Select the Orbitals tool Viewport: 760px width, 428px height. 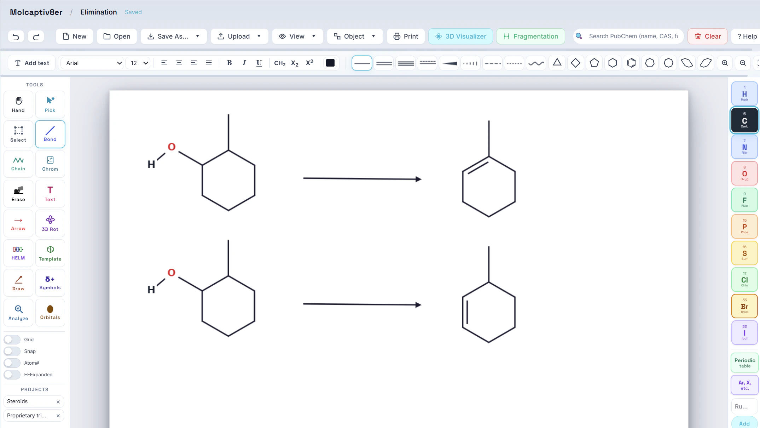tap(50, 313)
